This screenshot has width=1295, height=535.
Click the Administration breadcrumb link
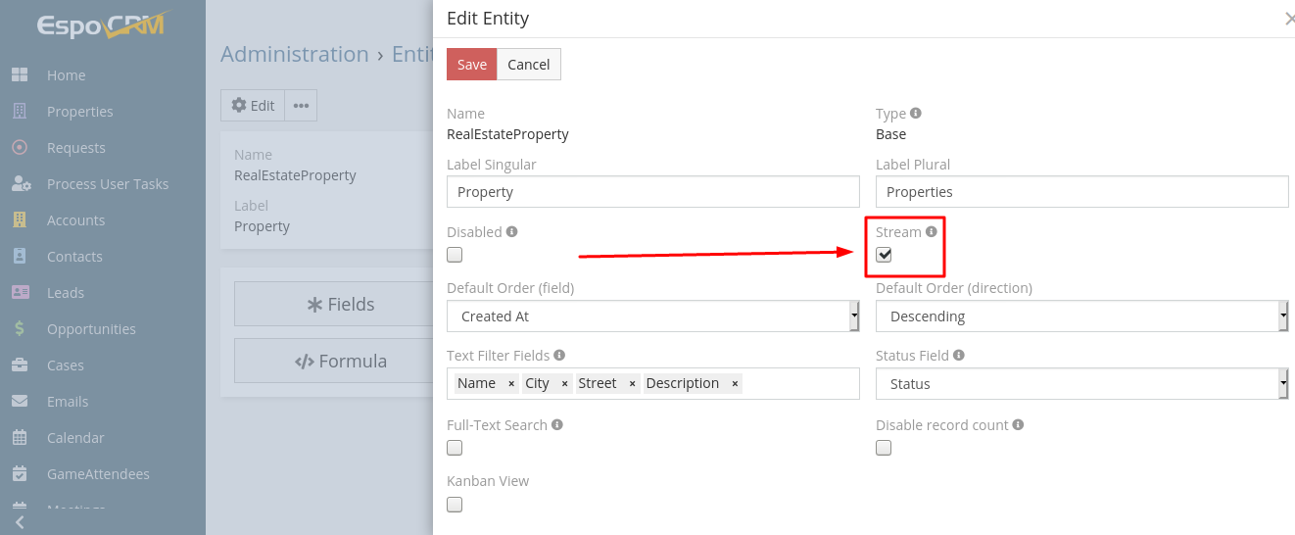tap(295, 54)
